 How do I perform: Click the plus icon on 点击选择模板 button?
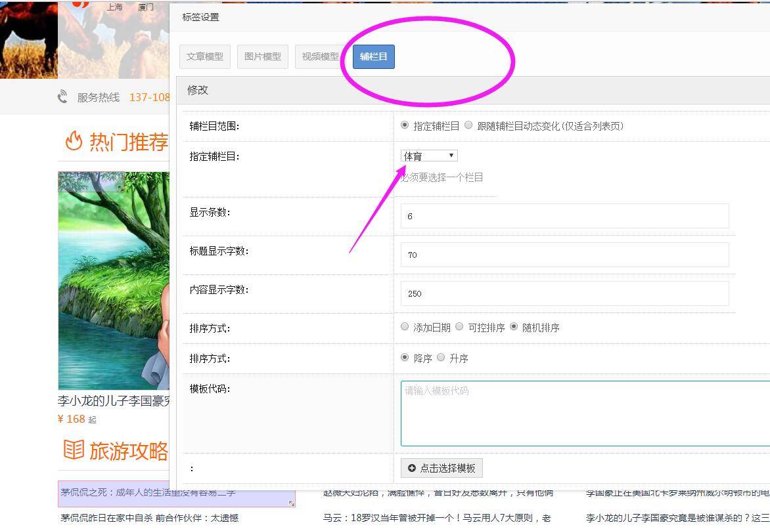(413, 468)
